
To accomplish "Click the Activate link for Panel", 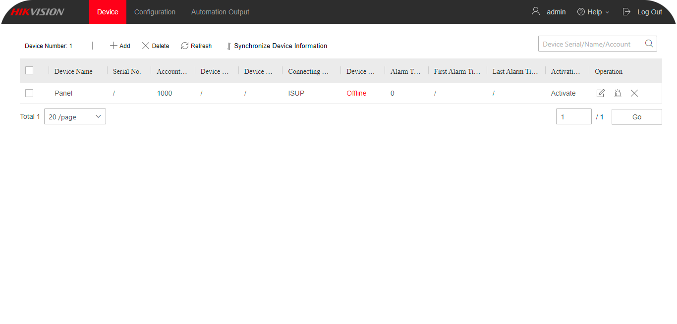I will 563,93.
